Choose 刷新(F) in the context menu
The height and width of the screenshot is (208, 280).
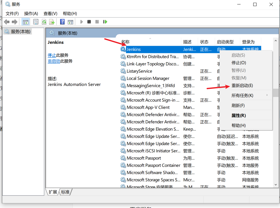246,106
